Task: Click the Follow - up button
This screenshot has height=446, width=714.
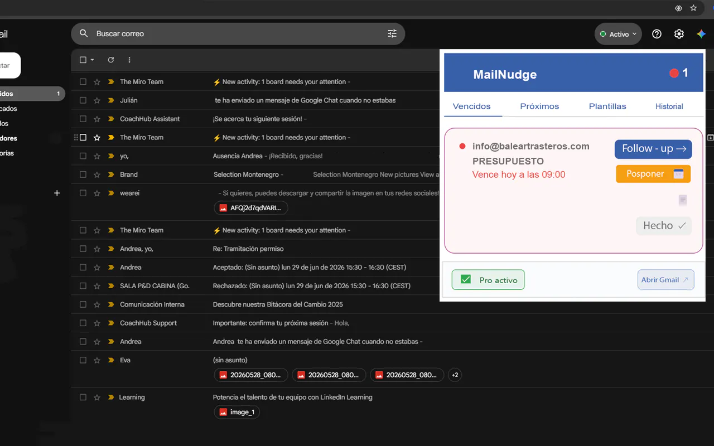Action: (x=653, y=149)
